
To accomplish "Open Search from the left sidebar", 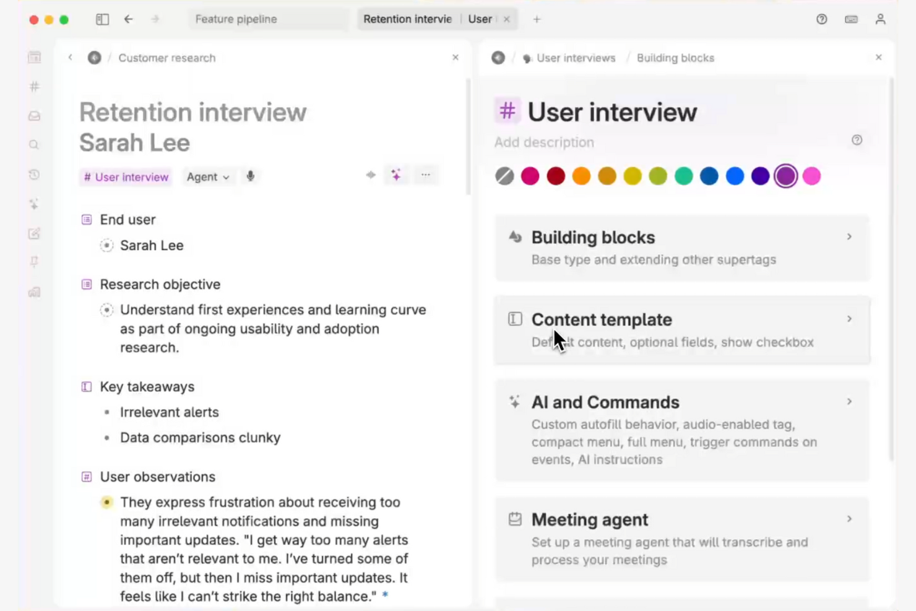I will click(x=34, y=144).
